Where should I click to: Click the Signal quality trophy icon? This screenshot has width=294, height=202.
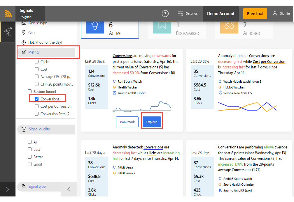pyautogui.click(x=24, y=129)
